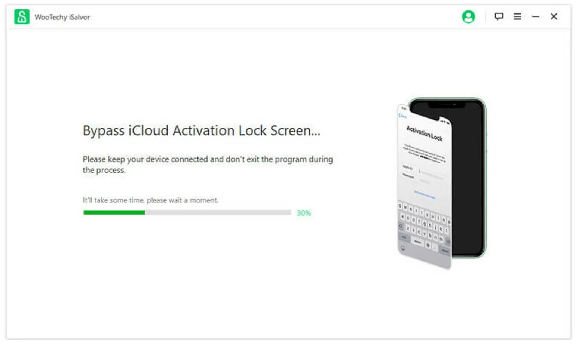This screenshot has height=344, width=576.
Task: Click the WooTechy iSalvor title text
Action: click(62, 17)
